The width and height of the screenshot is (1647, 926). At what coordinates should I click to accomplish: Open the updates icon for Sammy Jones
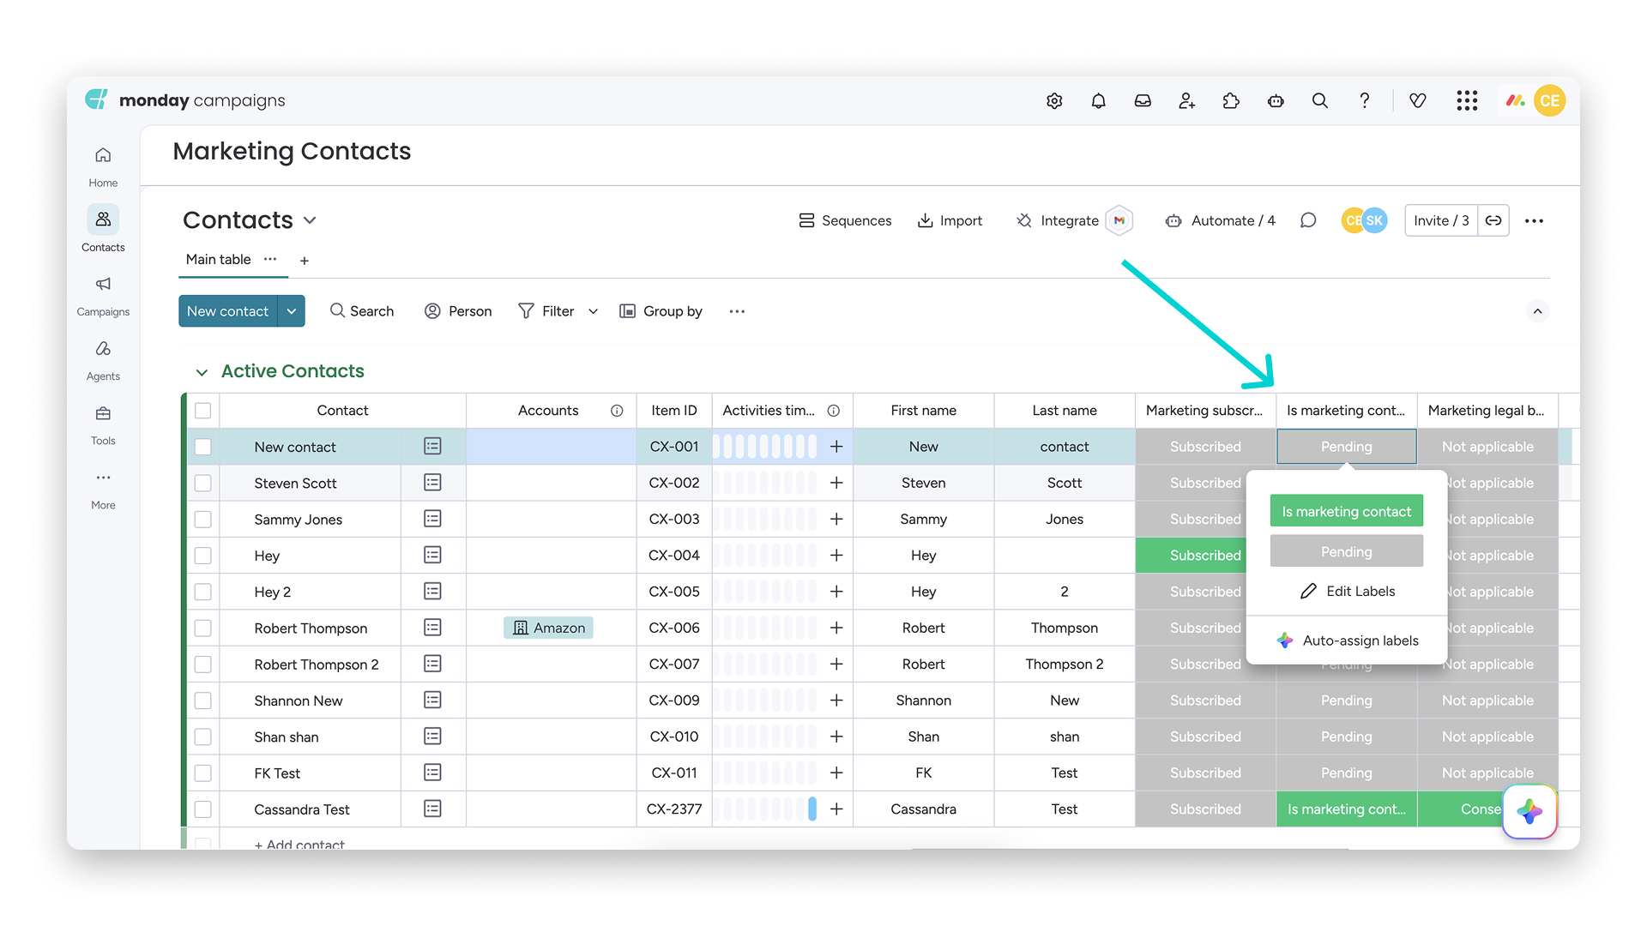pyautogui.click(x=433, y=519)
